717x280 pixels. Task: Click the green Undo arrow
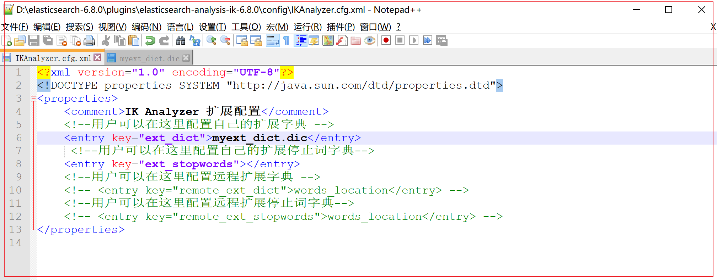[x=150, y=41]
